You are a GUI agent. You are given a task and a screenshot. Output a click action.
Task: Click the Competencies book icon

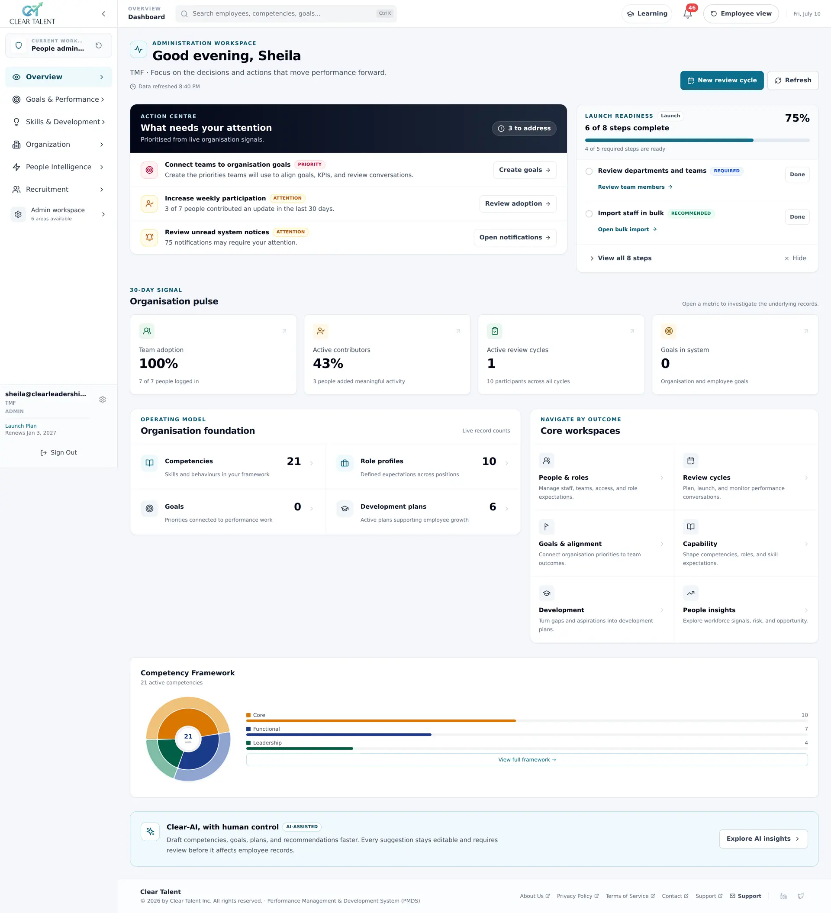point(149,463)
